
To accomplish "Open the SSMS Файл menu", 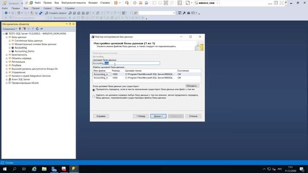I will [x=5, y=8].
